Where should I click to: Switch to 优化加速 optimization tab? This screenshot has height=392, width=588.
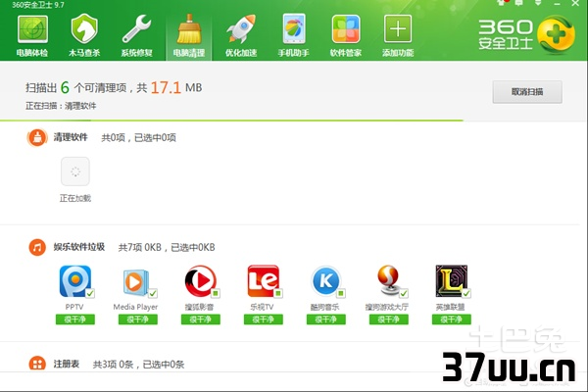click(x=241, y=36)
